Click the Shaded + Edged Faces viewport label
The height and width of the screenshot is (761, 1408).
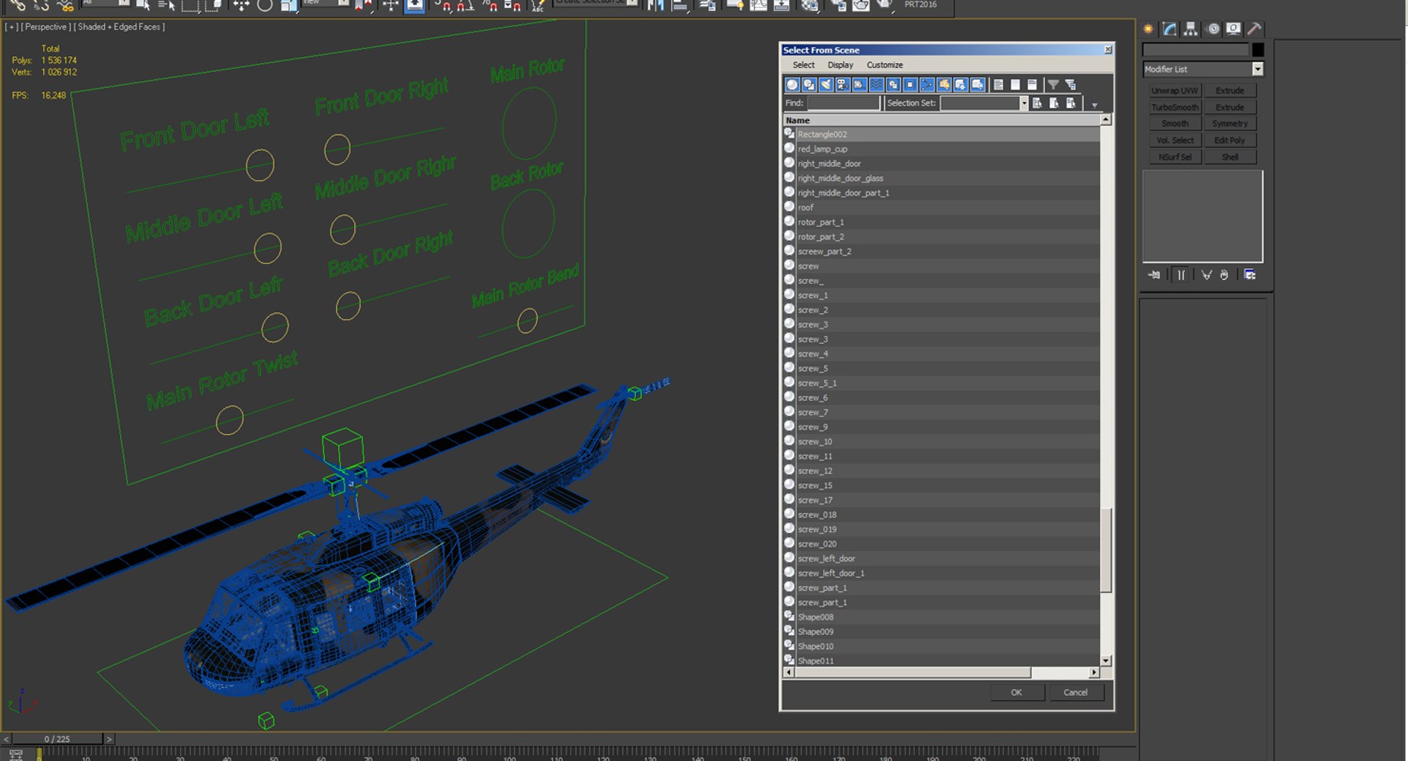click(x=120, y=27)
